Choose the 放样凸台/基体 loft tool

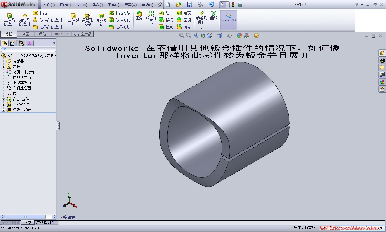[x=48, y=20]
